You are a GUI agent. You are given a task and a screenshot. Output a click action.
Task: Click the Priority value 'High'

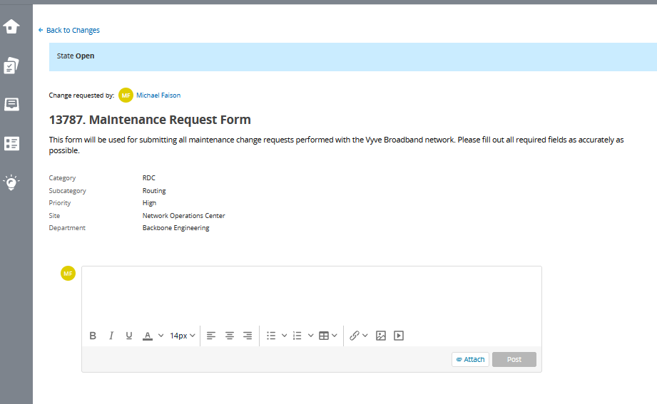[149, 202]
